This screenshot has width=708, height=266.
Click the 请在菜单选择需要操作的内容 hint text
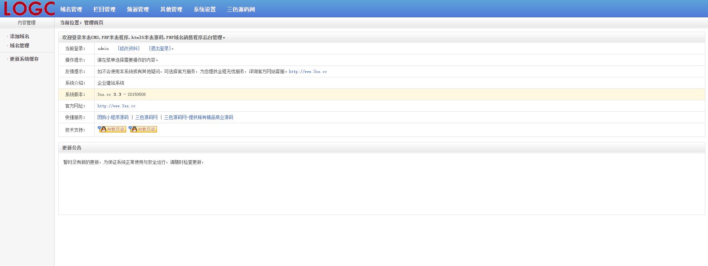pos(128,60)
